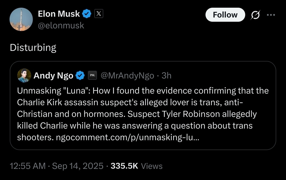Click the blue verified badge beside Elon Musk

[86, 14]
